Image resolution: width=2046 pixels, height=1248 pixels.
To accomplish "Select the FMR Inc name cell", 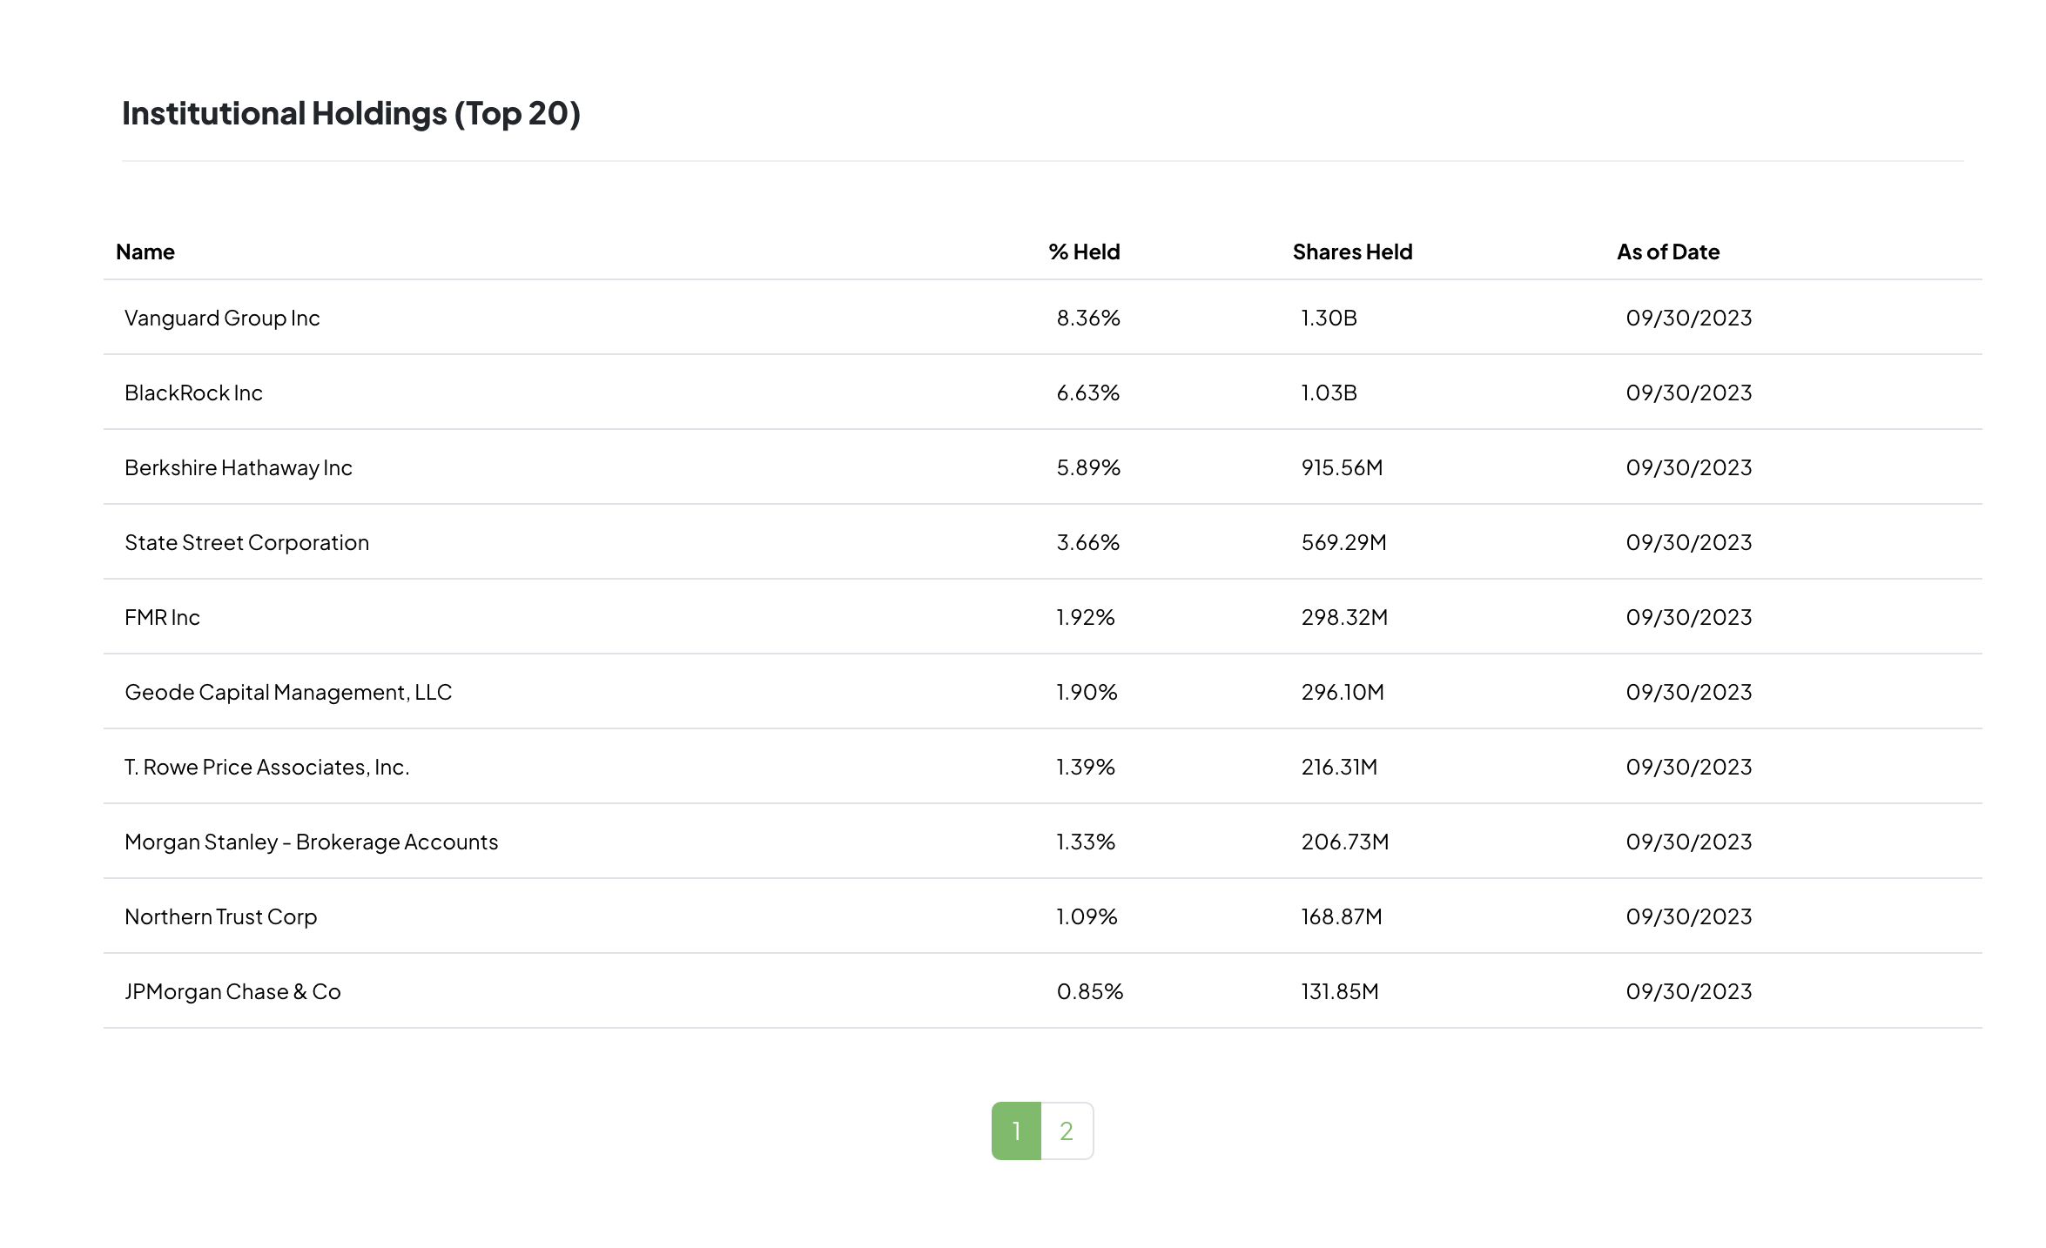I will pyautogui.click(x=162, y=617).
